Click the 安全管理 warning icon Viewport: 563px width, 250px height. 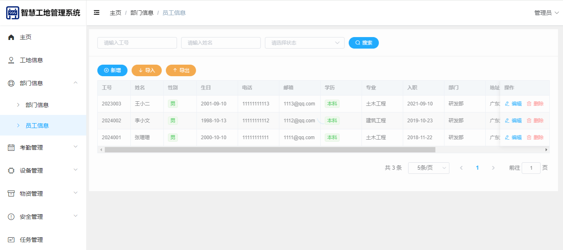11,217
